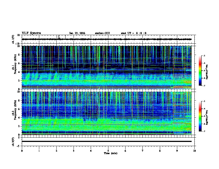The image size is (219, 169).
Task: Click the "VLF Spectra" plot title
Action: pyautogui.click(x=31, y=33)
